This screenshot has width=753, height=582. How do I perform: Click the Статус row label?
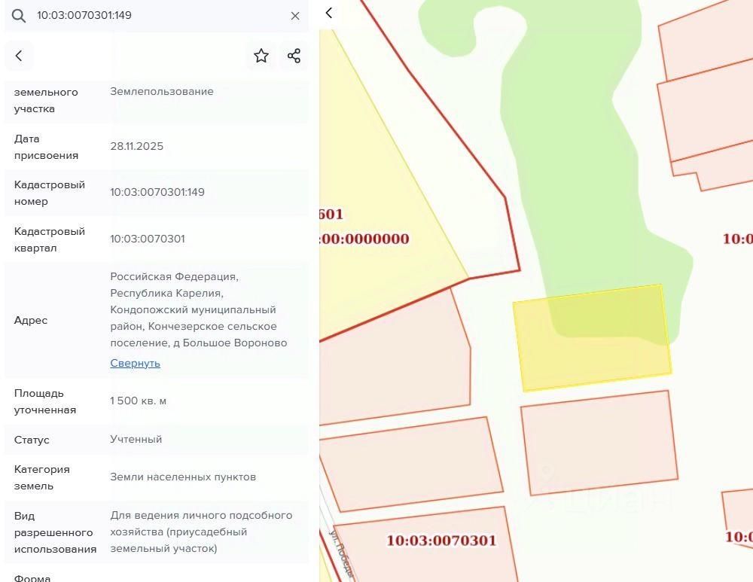coord(32,440)
